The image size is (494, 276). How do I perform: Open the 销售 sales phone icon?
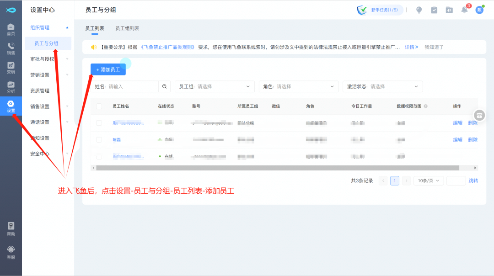tap(11, 48)
